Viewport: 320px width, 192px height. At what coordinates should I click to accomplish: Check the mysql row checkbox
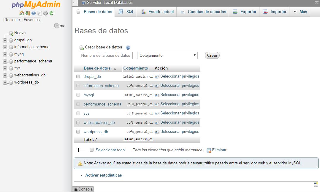tap(78, 95)
